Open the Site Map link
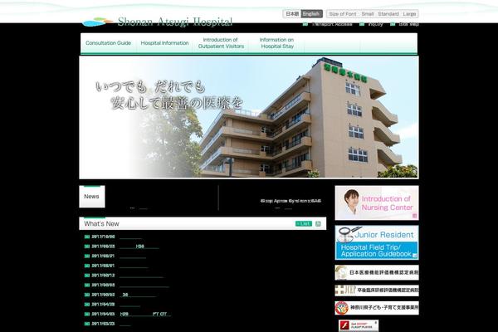 point(405,24)
